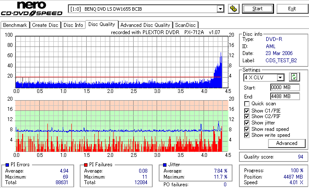Enable the Quick scan checkbox
Screen dimensions: 309x188
coord(247,104)
